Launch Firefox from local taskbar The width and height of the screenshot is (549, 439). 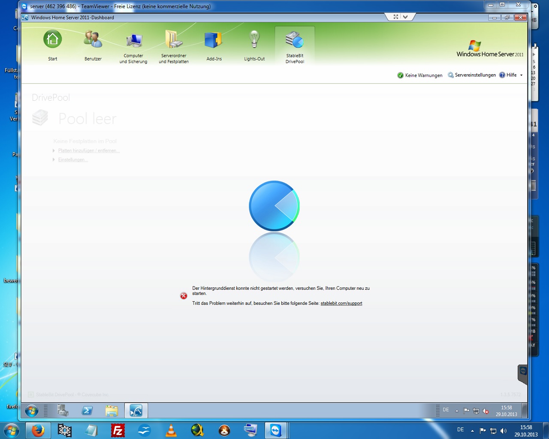tap(38, 430)
